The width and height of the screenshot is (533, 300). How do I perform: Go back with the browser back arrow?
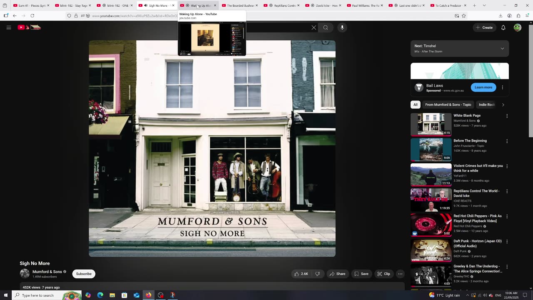tap(15, 16)
